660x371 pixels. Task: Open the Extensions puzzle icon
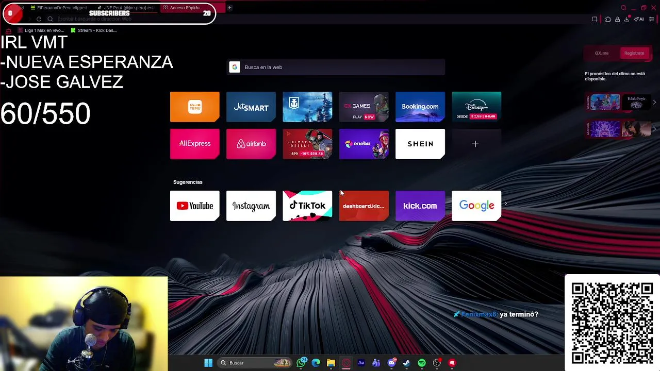pos(608,19)
